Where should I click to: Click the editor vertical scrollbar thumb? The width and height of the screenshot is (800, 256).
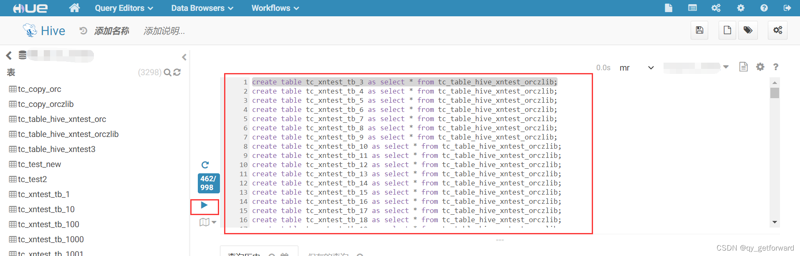point(775,93)
